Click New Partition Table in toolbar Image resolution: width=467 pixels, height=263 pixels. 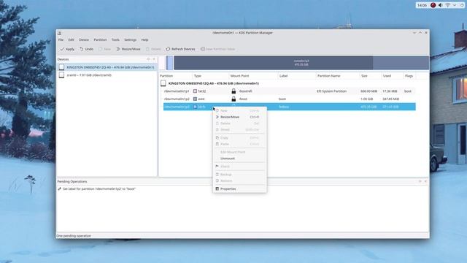pyautogui.click(x=217, y=49)
